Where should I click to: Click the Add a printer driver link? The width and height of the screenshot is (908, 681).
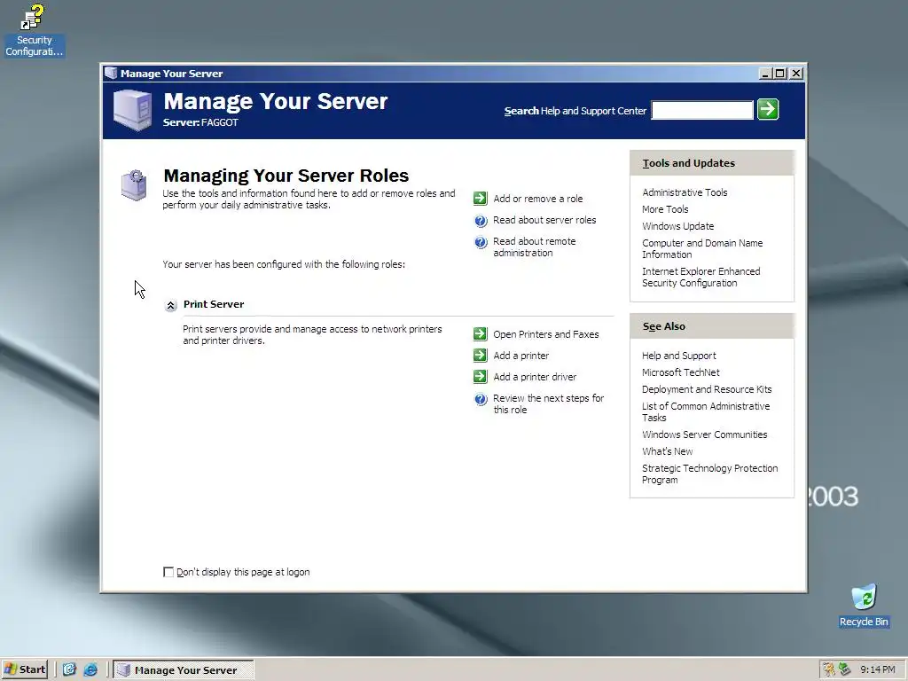(x=535, y=377)
